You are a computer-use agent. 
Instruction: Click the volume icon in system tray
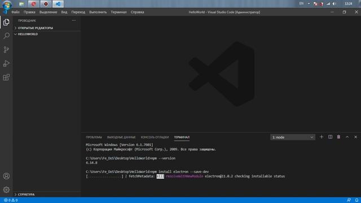[x=334, y=4]
